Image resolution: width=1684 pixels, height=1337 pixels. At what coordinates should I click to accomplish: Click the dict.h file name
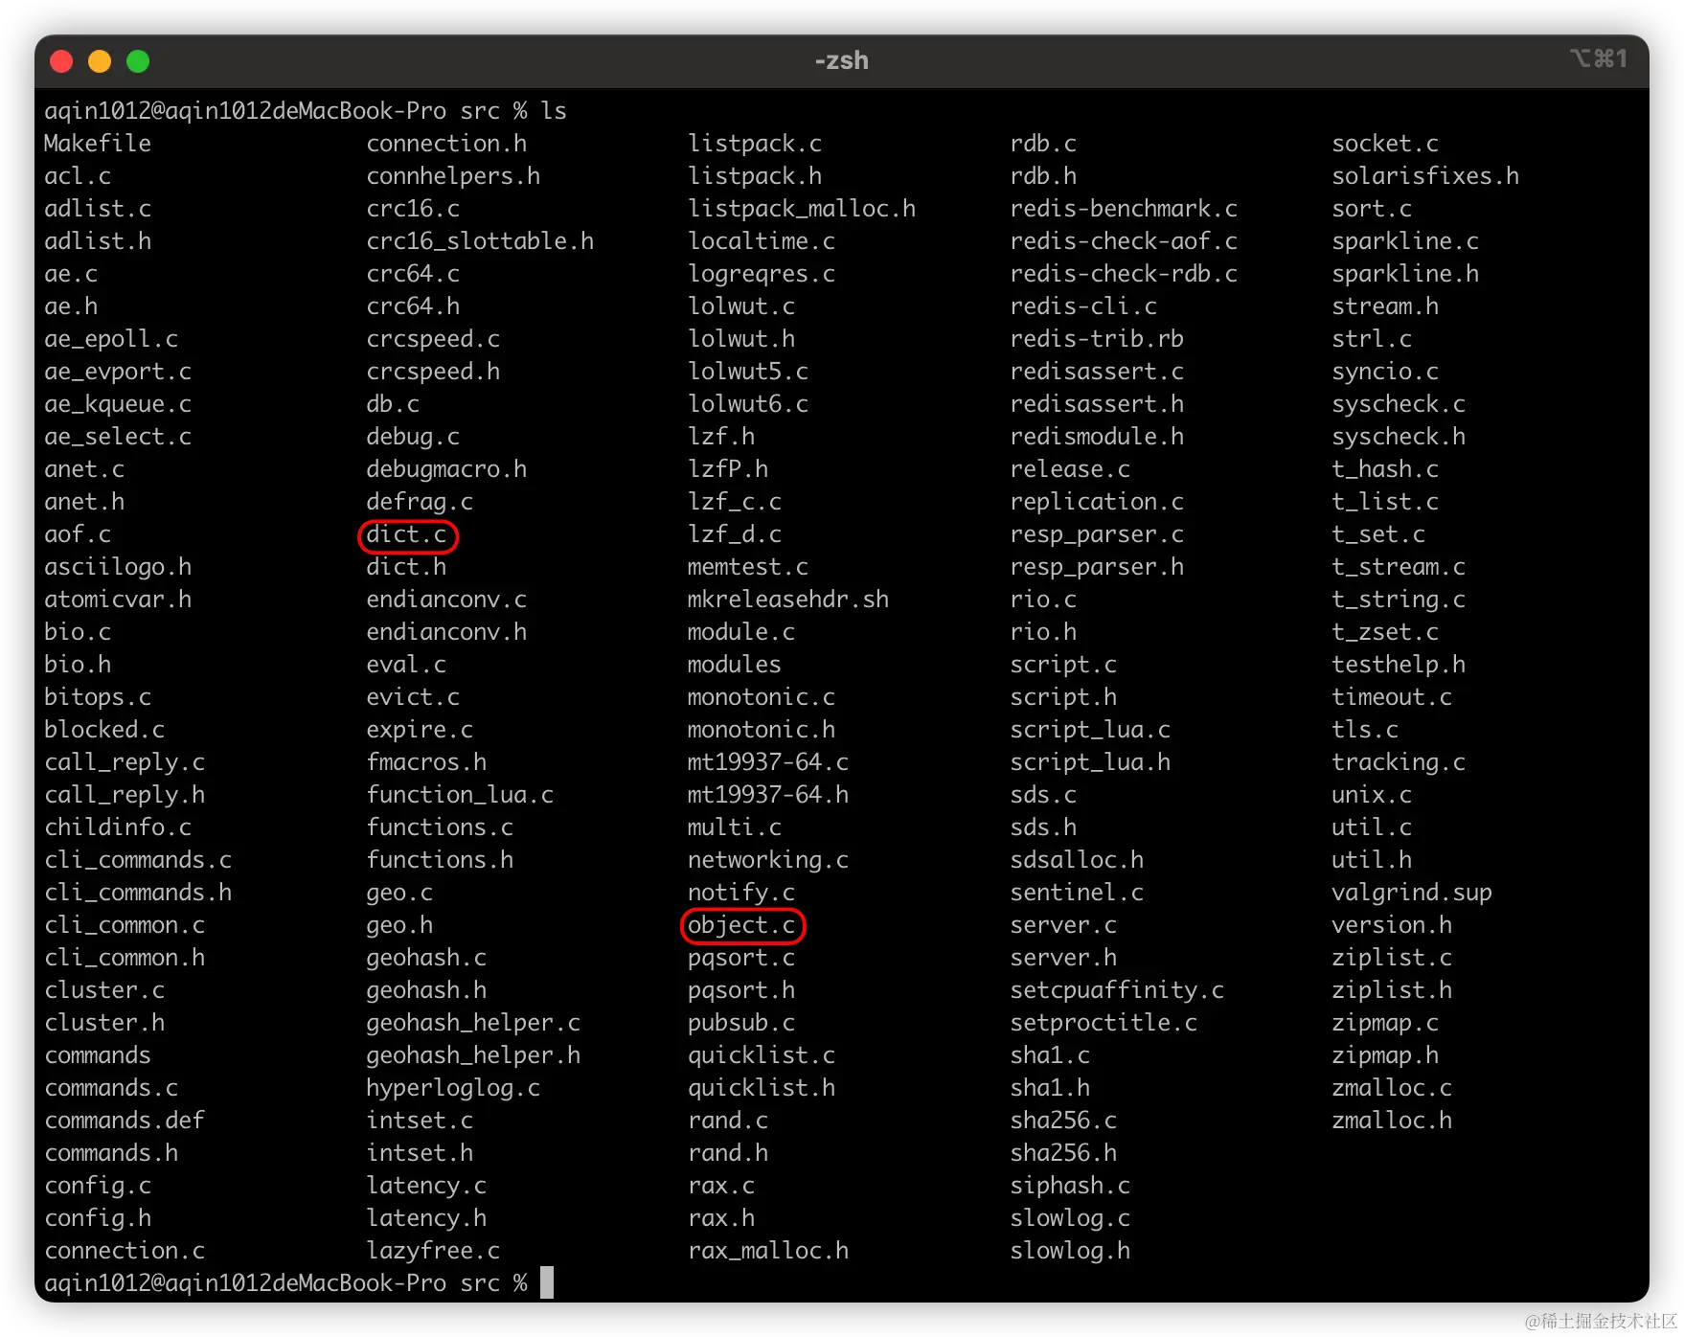coord(406,567)
